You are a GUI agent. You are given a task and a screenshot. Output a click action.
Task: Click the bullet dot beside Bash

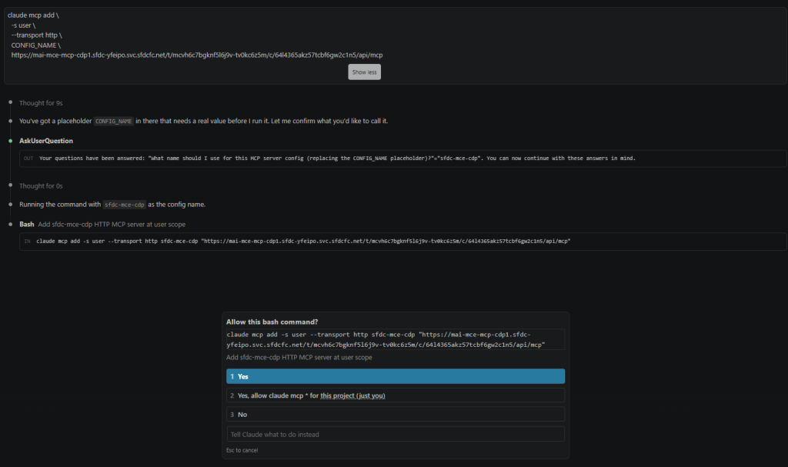[x=10, y=224]
